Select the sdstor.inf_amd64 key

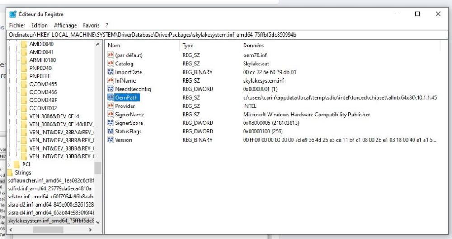[x=51, y=197]
